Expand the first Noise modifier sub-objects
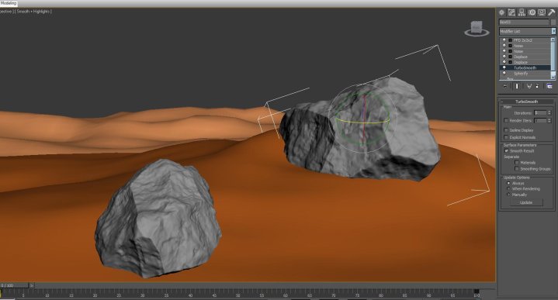The height and width of the screenshot is (300, 558). [510, 46]
